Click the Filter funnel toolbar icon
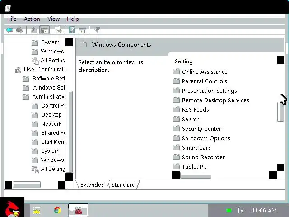Screen dimensions: 289x217 (x=97, y=30)
